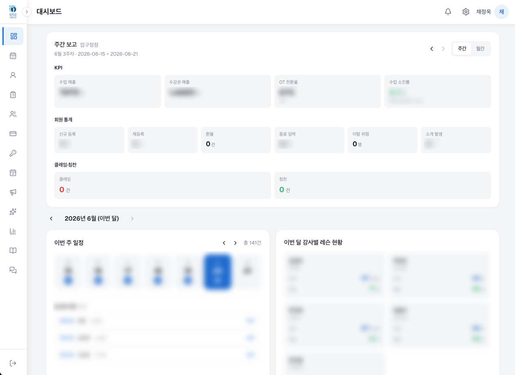Open the 칭찬 card
Viewport: 515px width, 375px height.
[383, 186]
